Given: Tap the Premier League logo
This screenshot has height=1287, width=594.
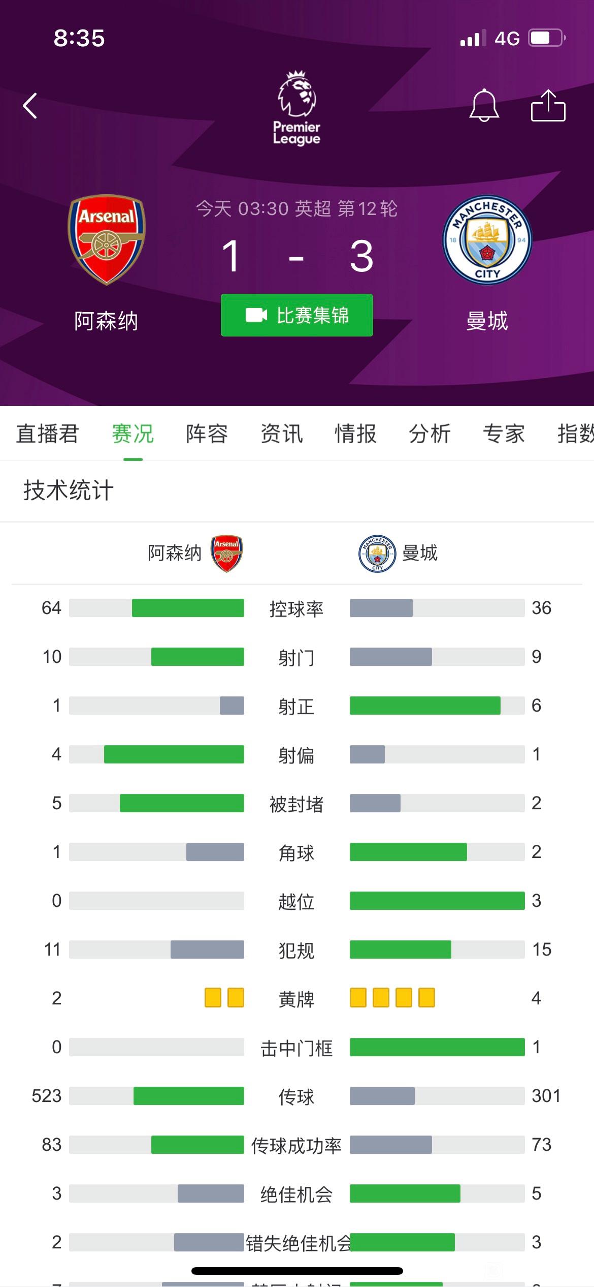Looking at the screenshot, I should pos(297,108).
